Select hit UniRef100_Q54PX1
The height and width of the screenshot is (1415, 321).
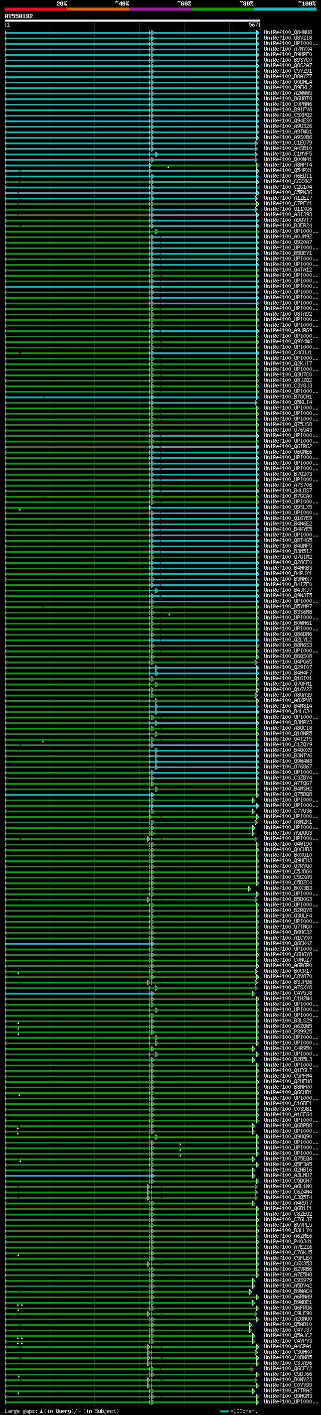click(288, 170)
